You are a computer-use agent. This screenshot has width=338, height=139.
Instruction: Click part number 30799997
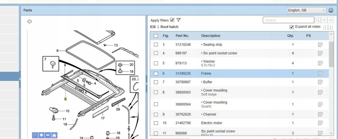183,82
